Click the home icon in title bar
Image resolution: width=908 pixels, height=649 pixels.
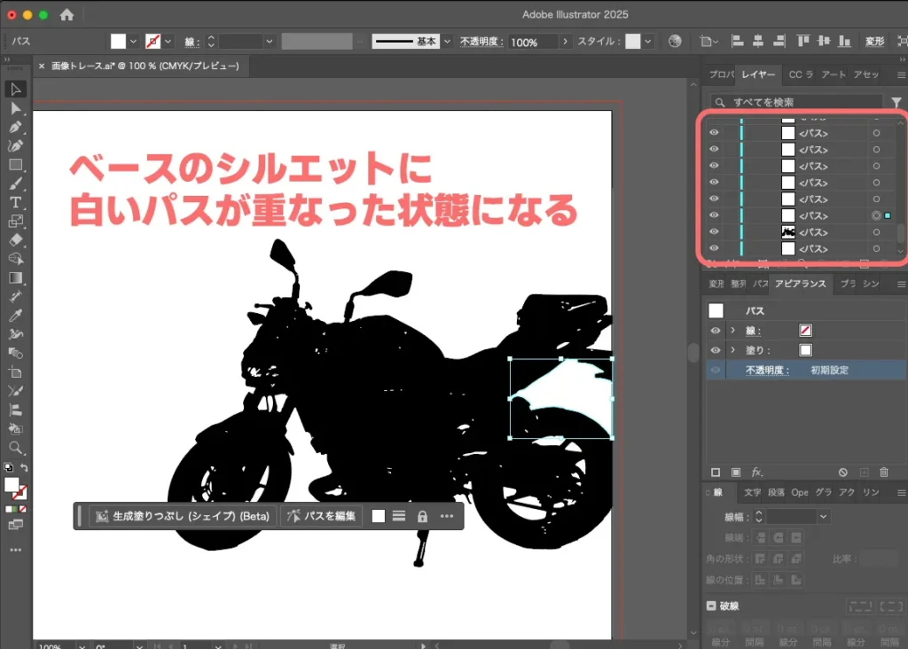coord(67,15)
